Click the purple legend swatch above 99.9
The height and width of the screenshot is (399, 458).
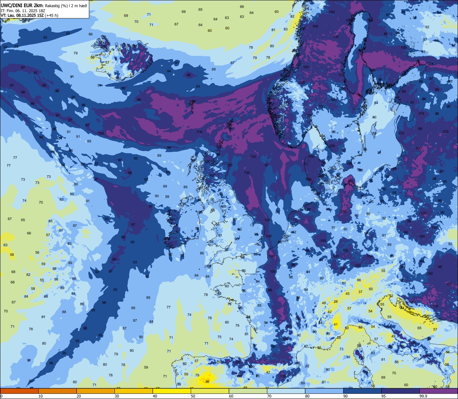click(438, 391)
